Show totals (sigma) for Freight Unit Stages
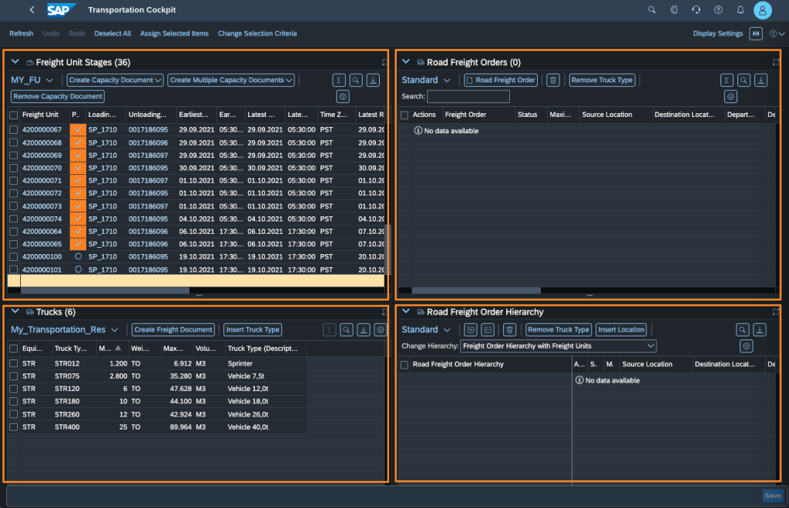The image size is (789, 508). [x=339, y=80]
